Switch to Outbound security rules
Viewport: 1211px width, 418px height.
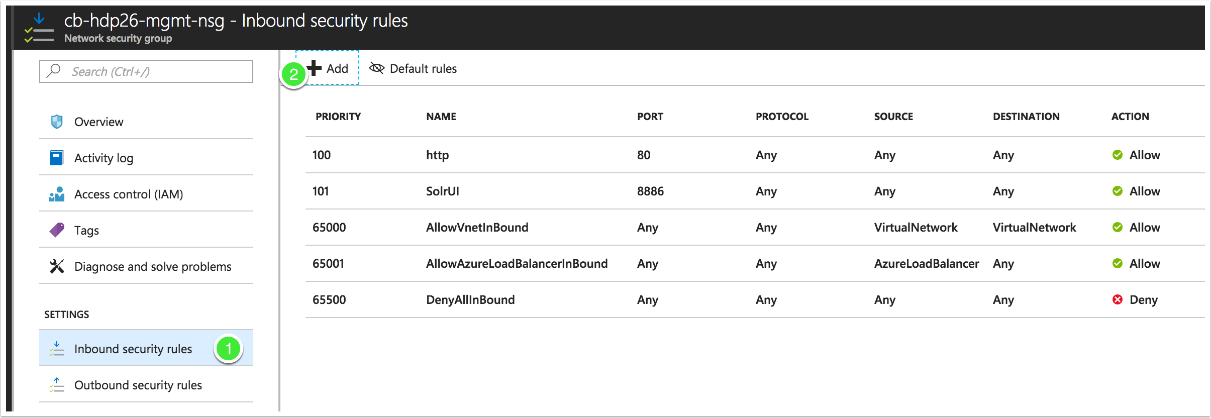pos(138,384)
